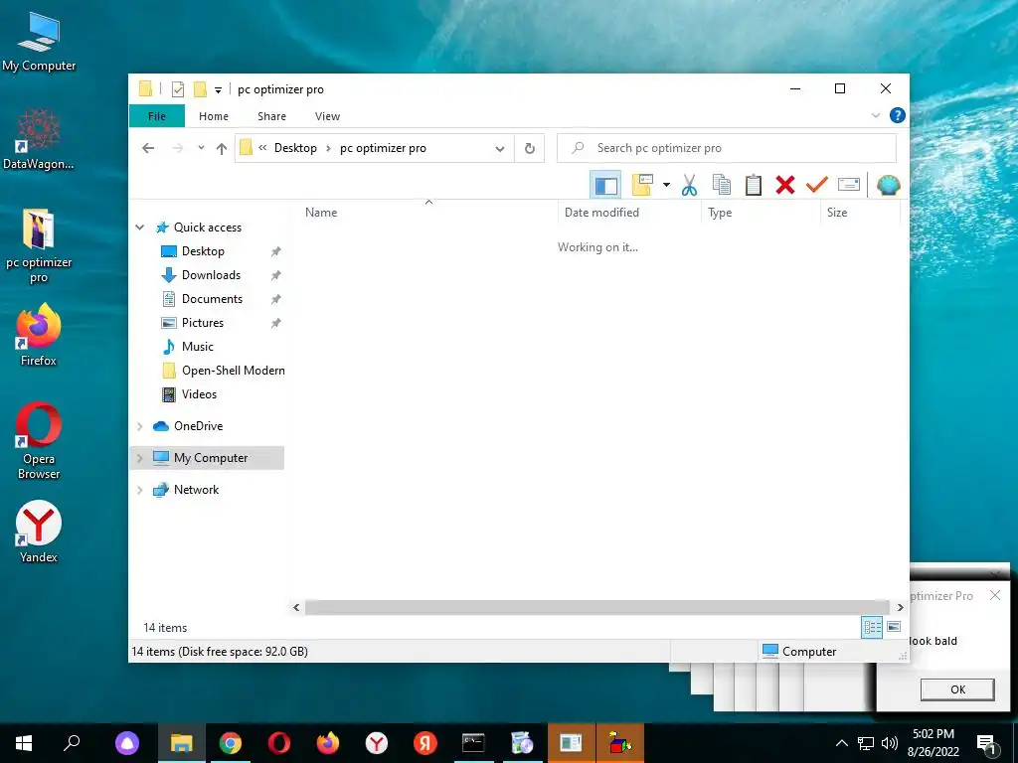Open the Share ribbon tab

click(271, 116)
